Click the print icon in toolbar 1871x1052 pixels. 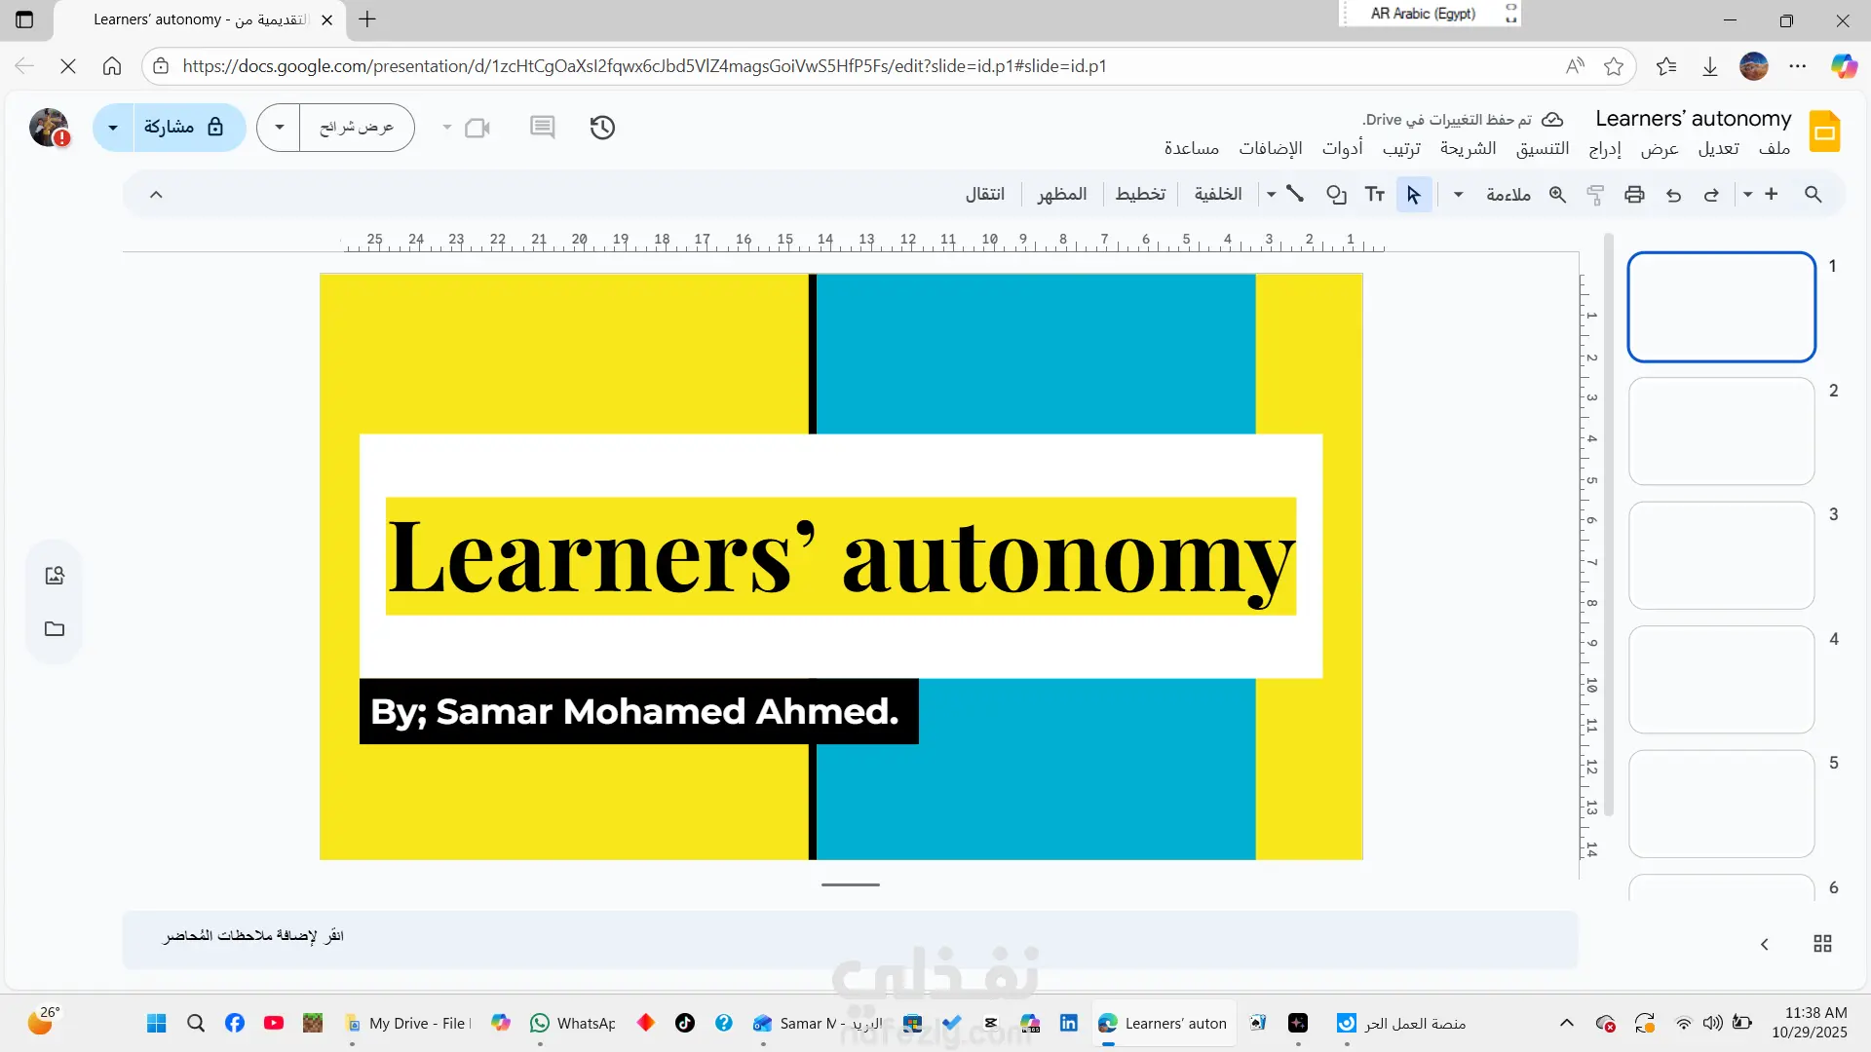1634,195
